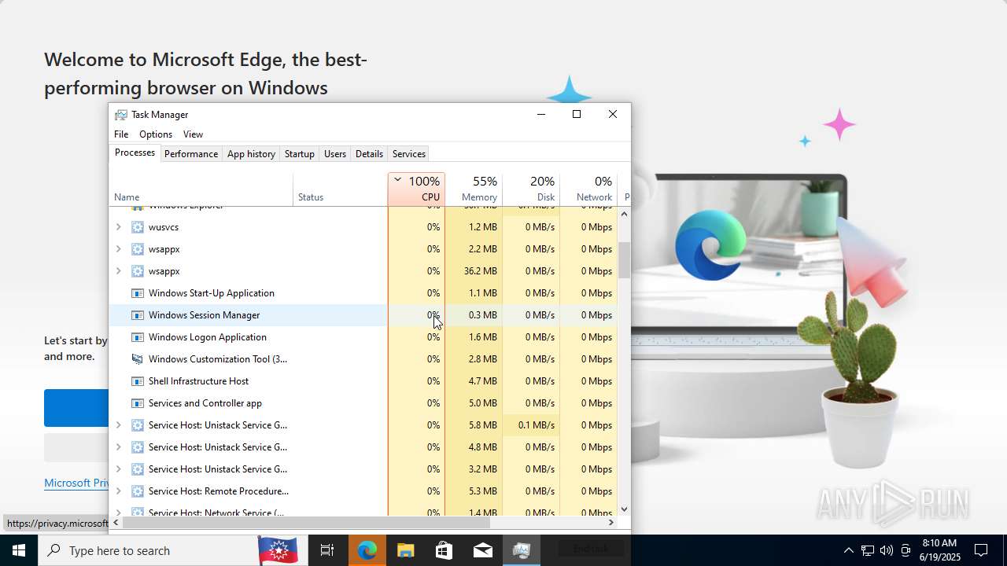Viewport: 1007px width, 566px height.
Task: Open the View menu
Action: 193,134
